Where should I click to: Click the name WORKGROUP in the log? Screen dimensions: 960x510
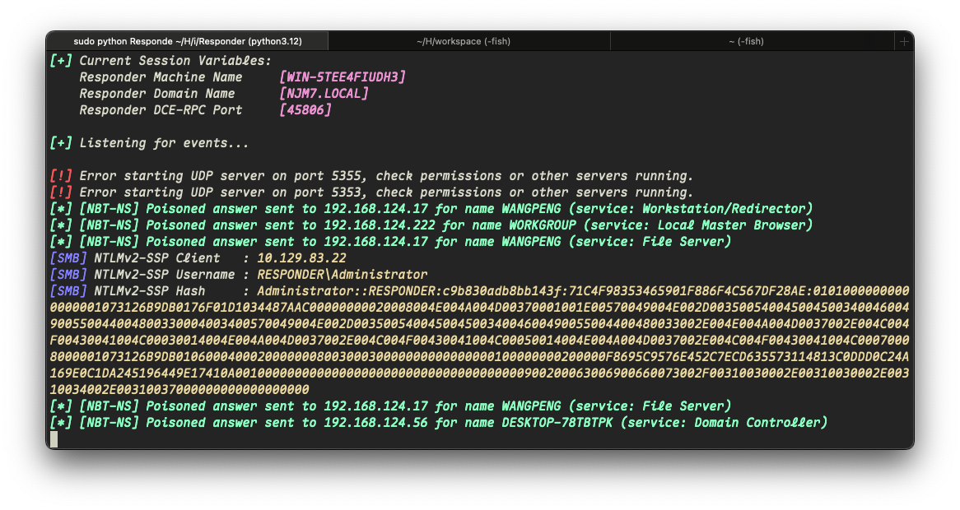[543, 225]
